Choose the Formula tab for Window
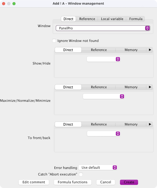Image resolution: width=157 pixels, height=188 pixels. click(x=136, y=19)
